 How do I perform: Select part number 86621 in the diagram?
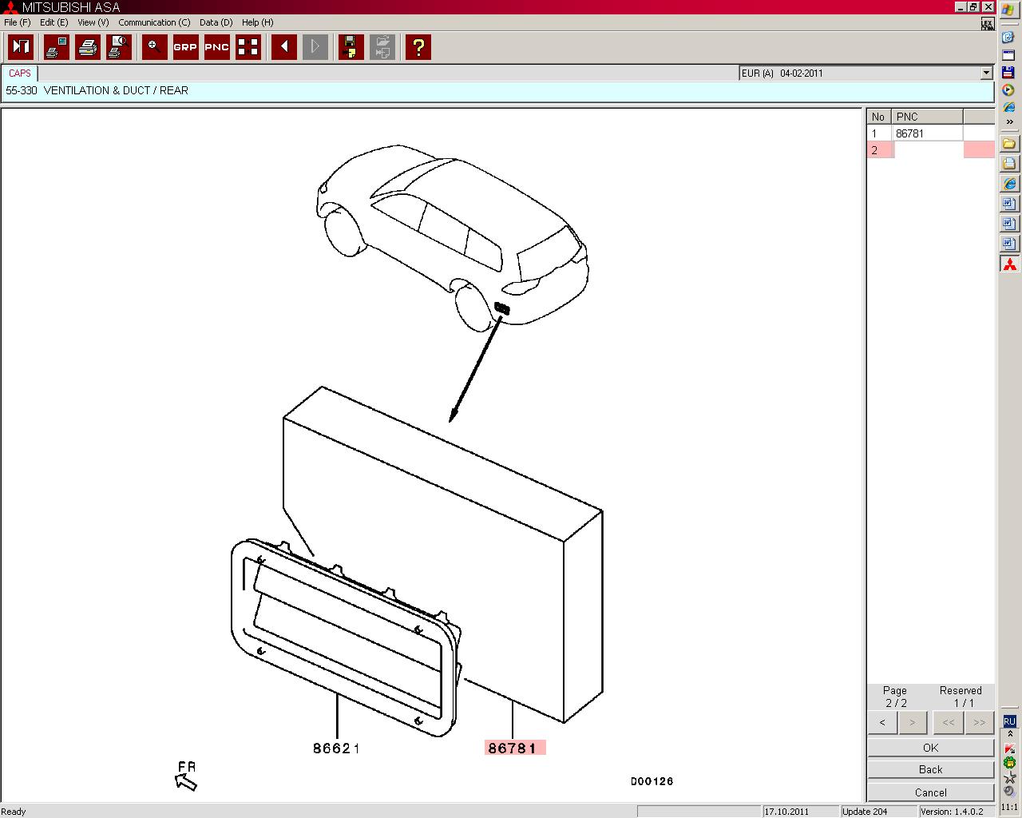pyautogui.click(x=336, y=749)
